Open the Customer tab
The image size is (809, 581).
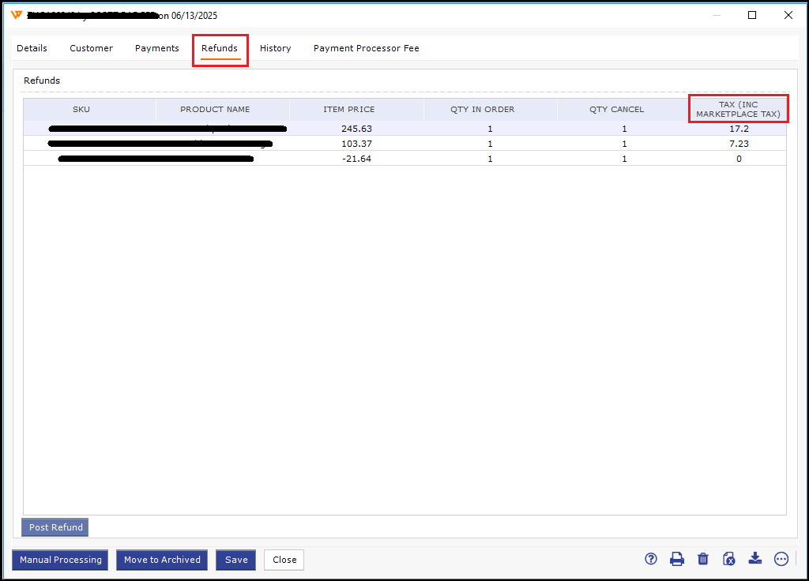click(92, 48)
